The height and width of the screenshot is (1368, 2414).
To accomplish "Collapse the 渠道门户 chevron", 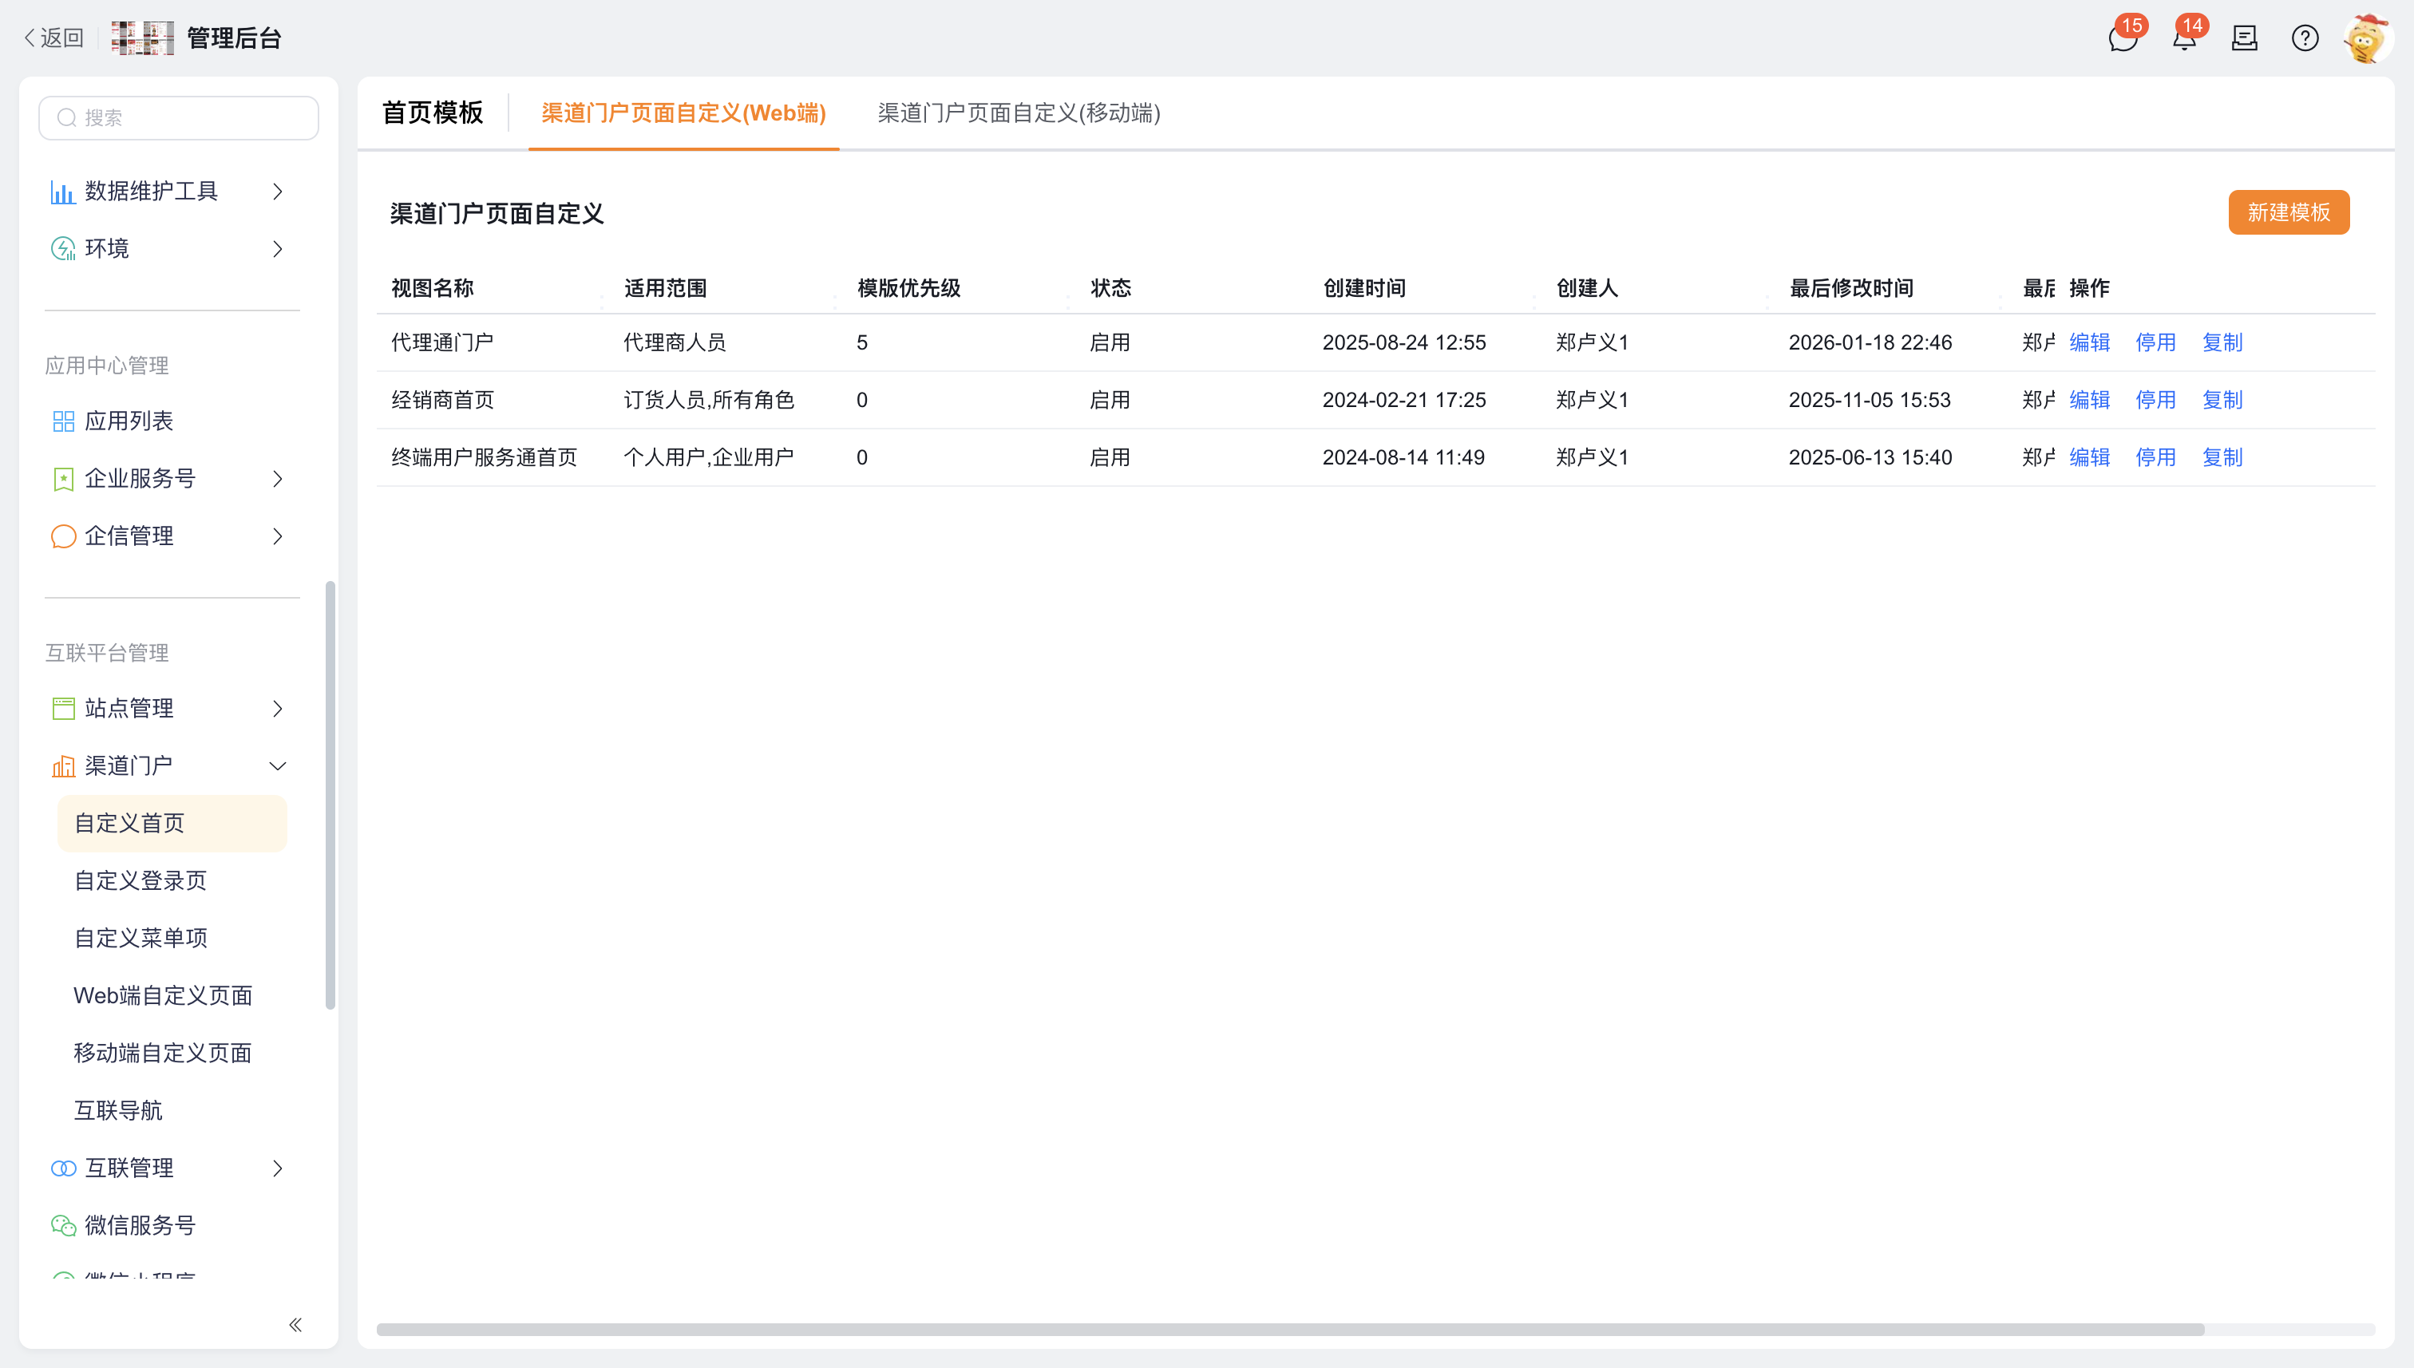I will (x=277, y=765).
